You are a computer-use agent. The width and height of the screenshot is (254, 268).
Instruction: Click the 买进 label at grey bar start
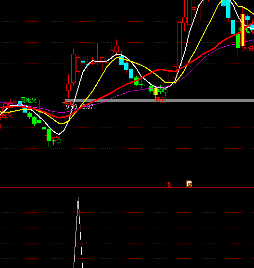coord(69,103)
